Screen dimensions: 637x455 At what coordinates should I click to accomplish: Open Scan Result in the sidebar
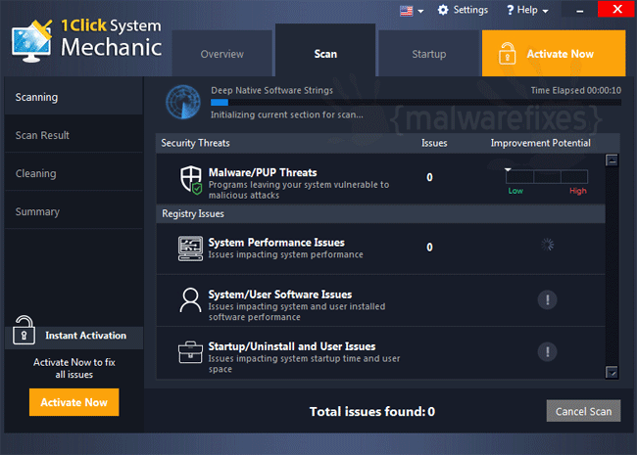coord(73,135)
